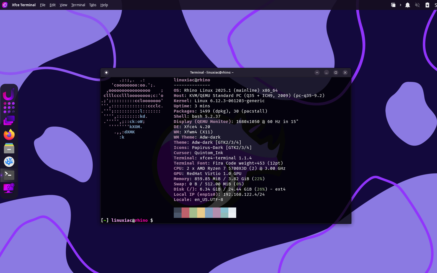
Task: Click the 'Kernel: Linux 6.12.3-061203-generic' line
Action: [x=219, y=101]
